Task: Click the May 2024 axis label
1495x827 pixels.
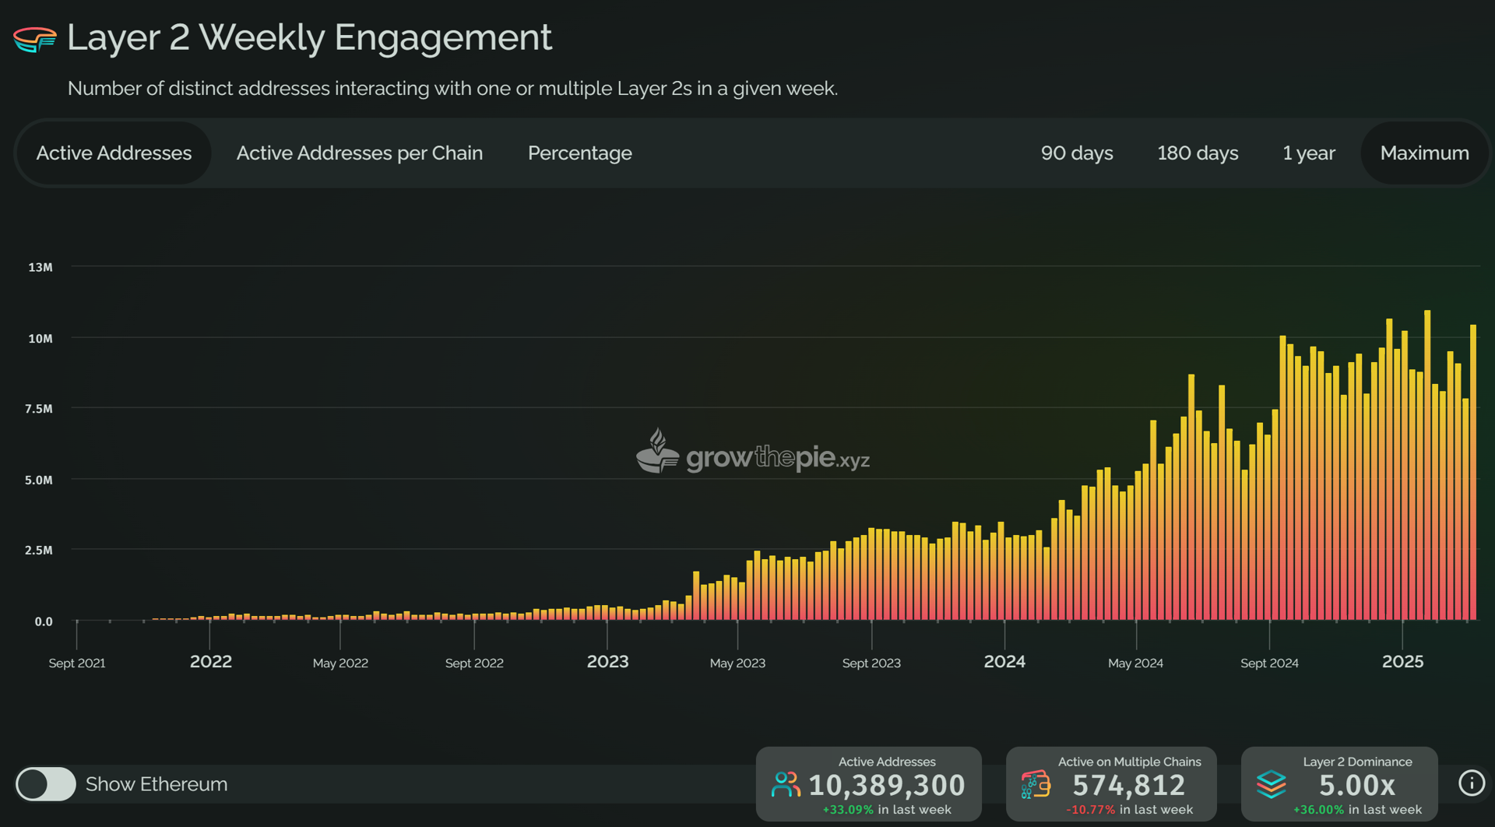Action: click(x=1135, y=663)
